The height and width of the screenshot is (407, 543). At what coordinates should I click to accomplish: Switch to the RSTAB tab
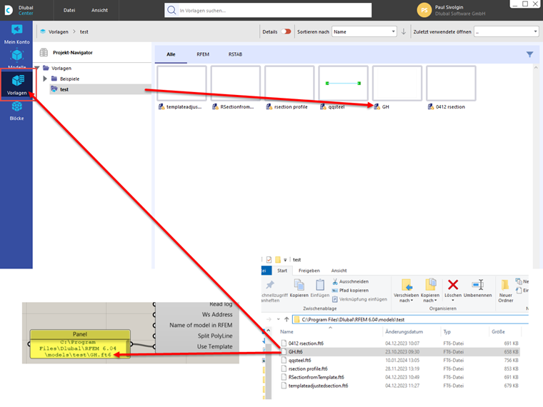coord(235,54)
